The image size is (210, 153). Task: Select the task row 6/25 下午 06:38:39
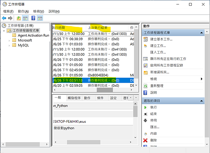click(x=93, y=39)
